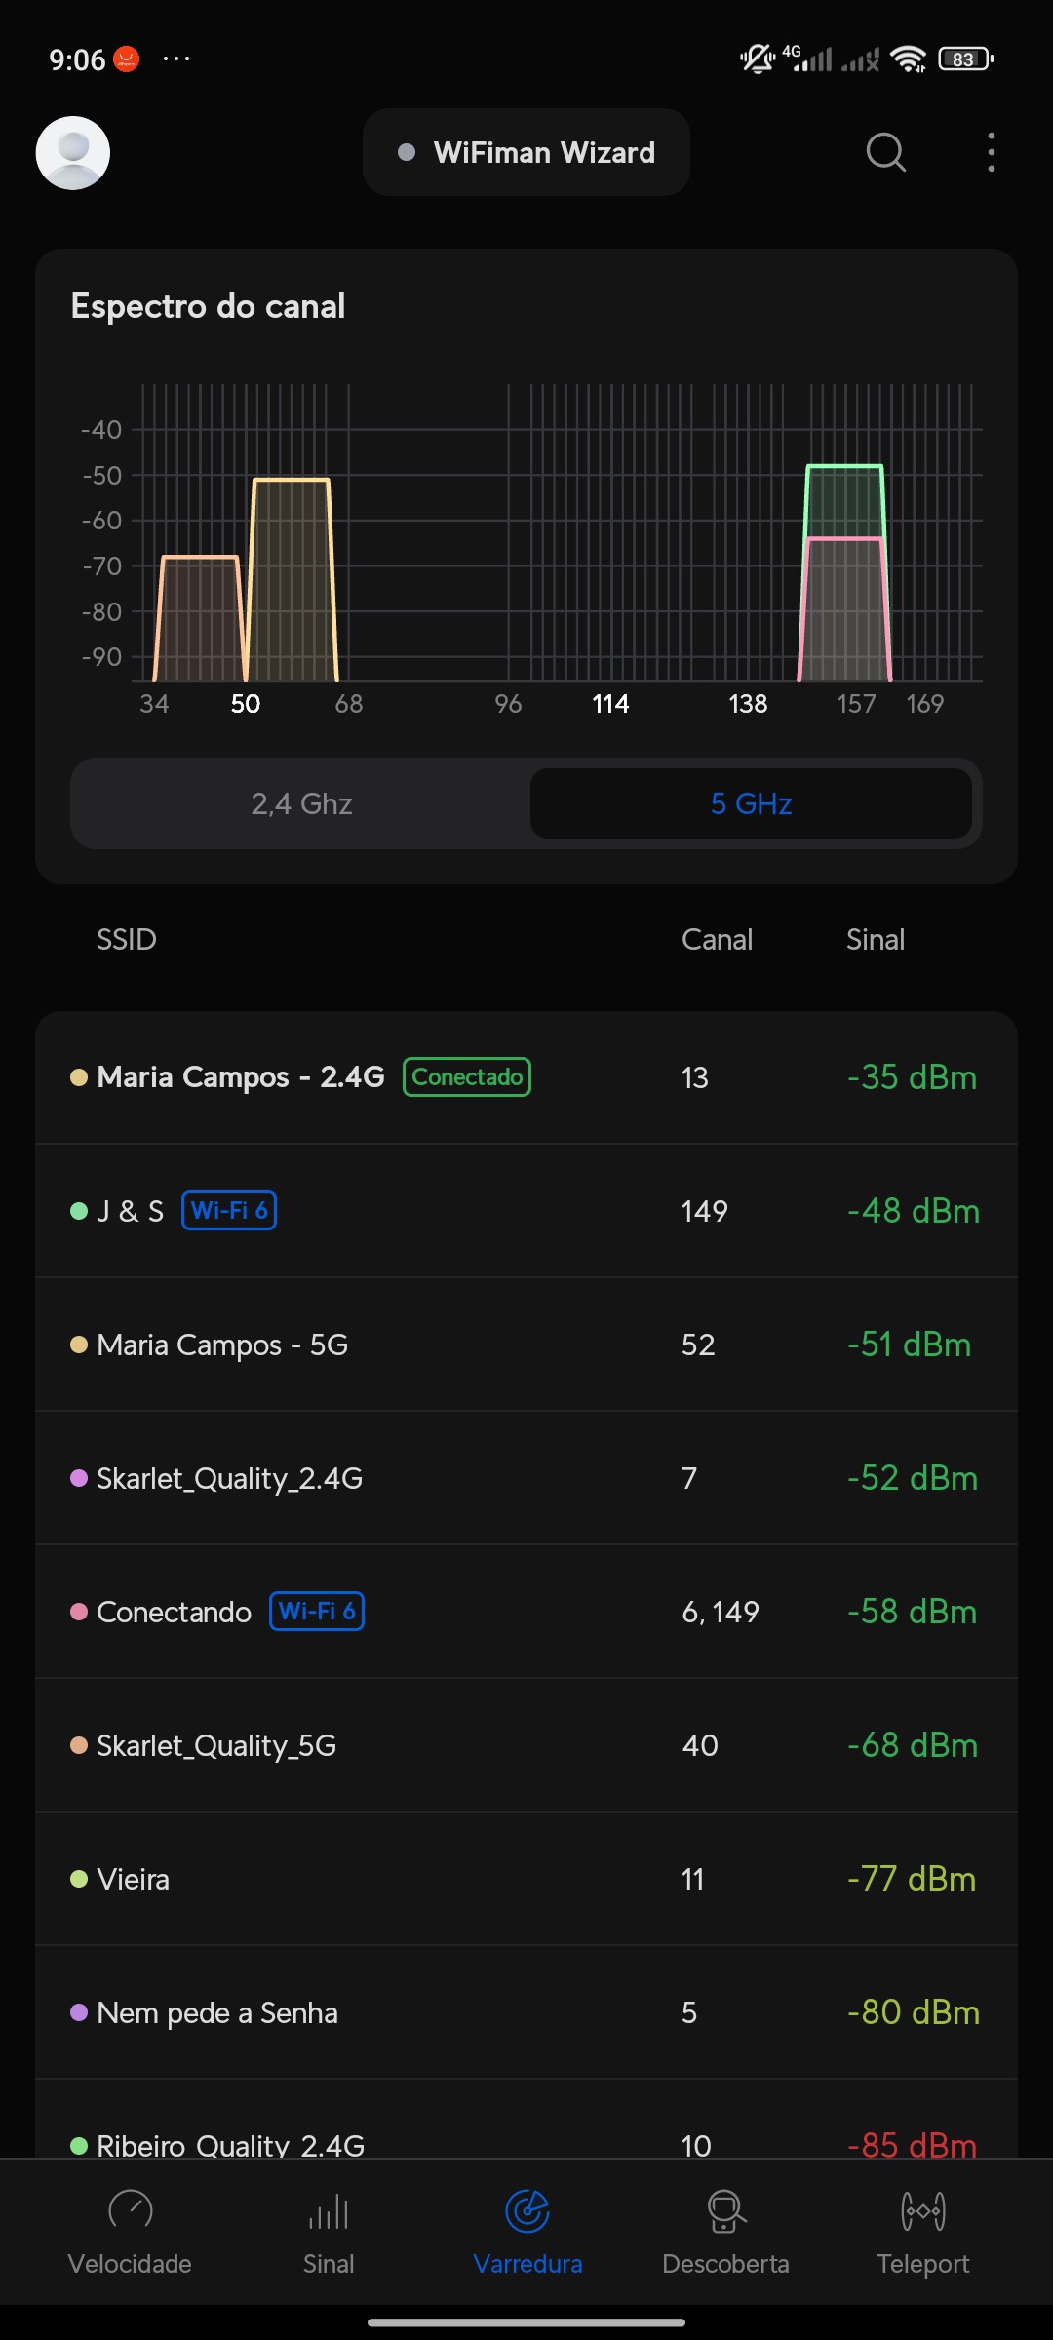Tap the J & S network's green color dot
This screenshot has width=1053, height=2340.
tap(79, 1211)
